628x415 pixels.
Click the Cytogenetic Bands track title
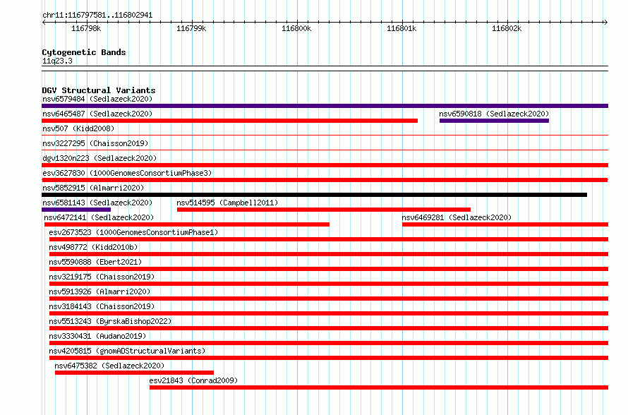point(84,52)
